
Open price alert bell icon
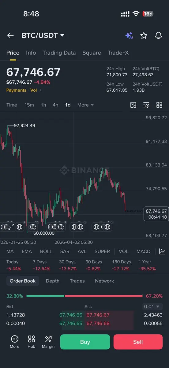point(158,36)
